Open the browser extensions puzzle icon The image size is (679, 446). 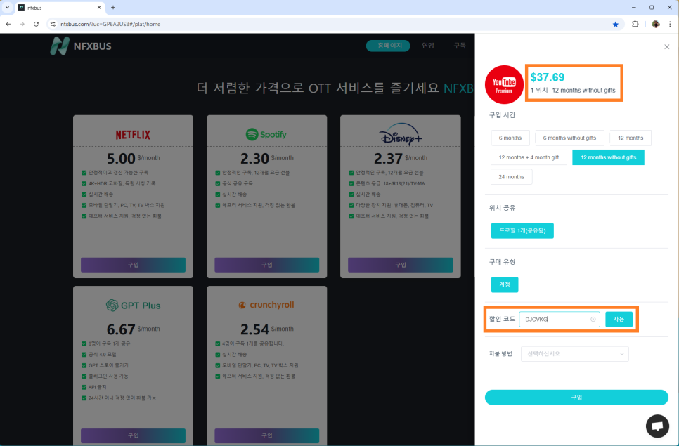point(635,24)
